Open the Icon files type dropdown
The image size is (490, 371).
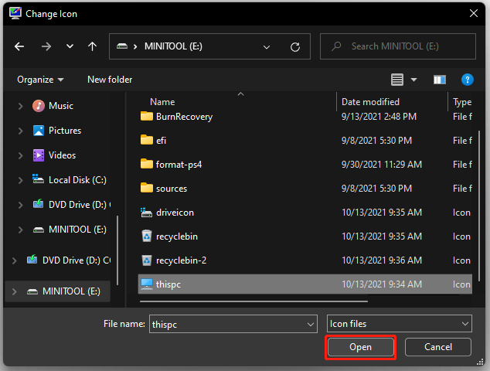coord(399,324)
